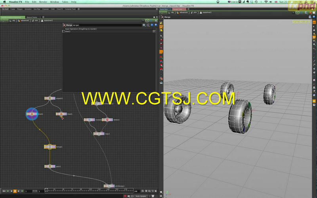Open the Character shelf tab
The image size is (317, 198).
(46, 9)
